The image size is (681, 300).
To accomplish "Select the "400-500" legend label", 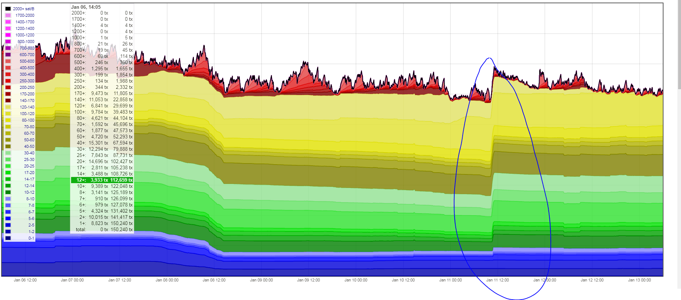I will click(x=27, y=68).
